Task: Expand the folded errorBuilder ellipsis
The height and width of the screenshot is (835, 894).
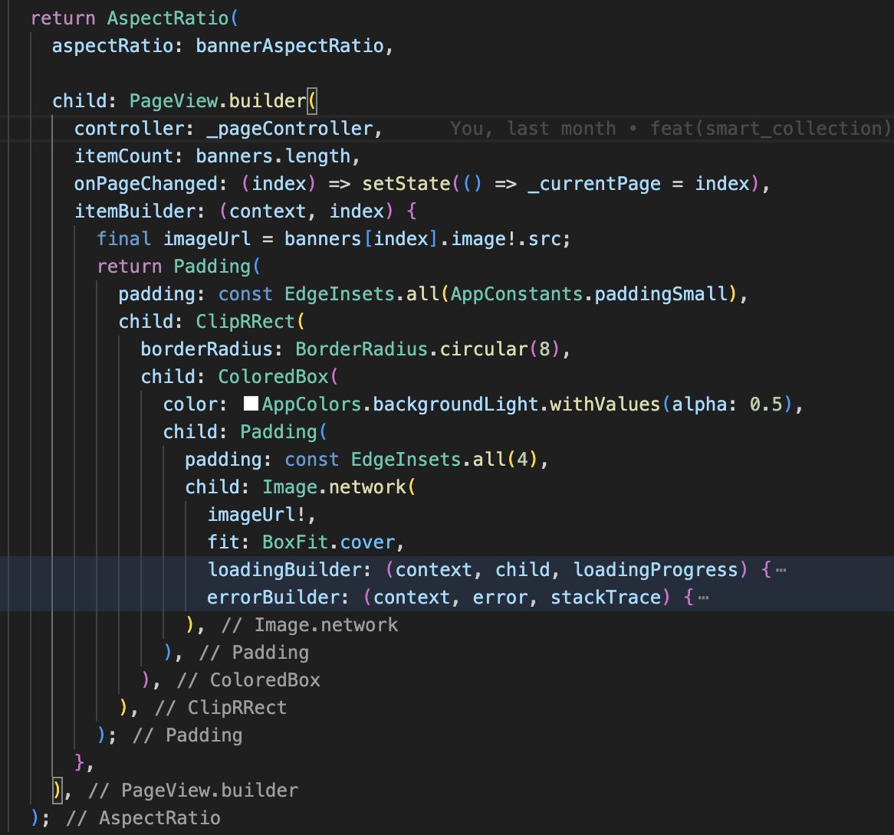Action: tap(704, 598)
